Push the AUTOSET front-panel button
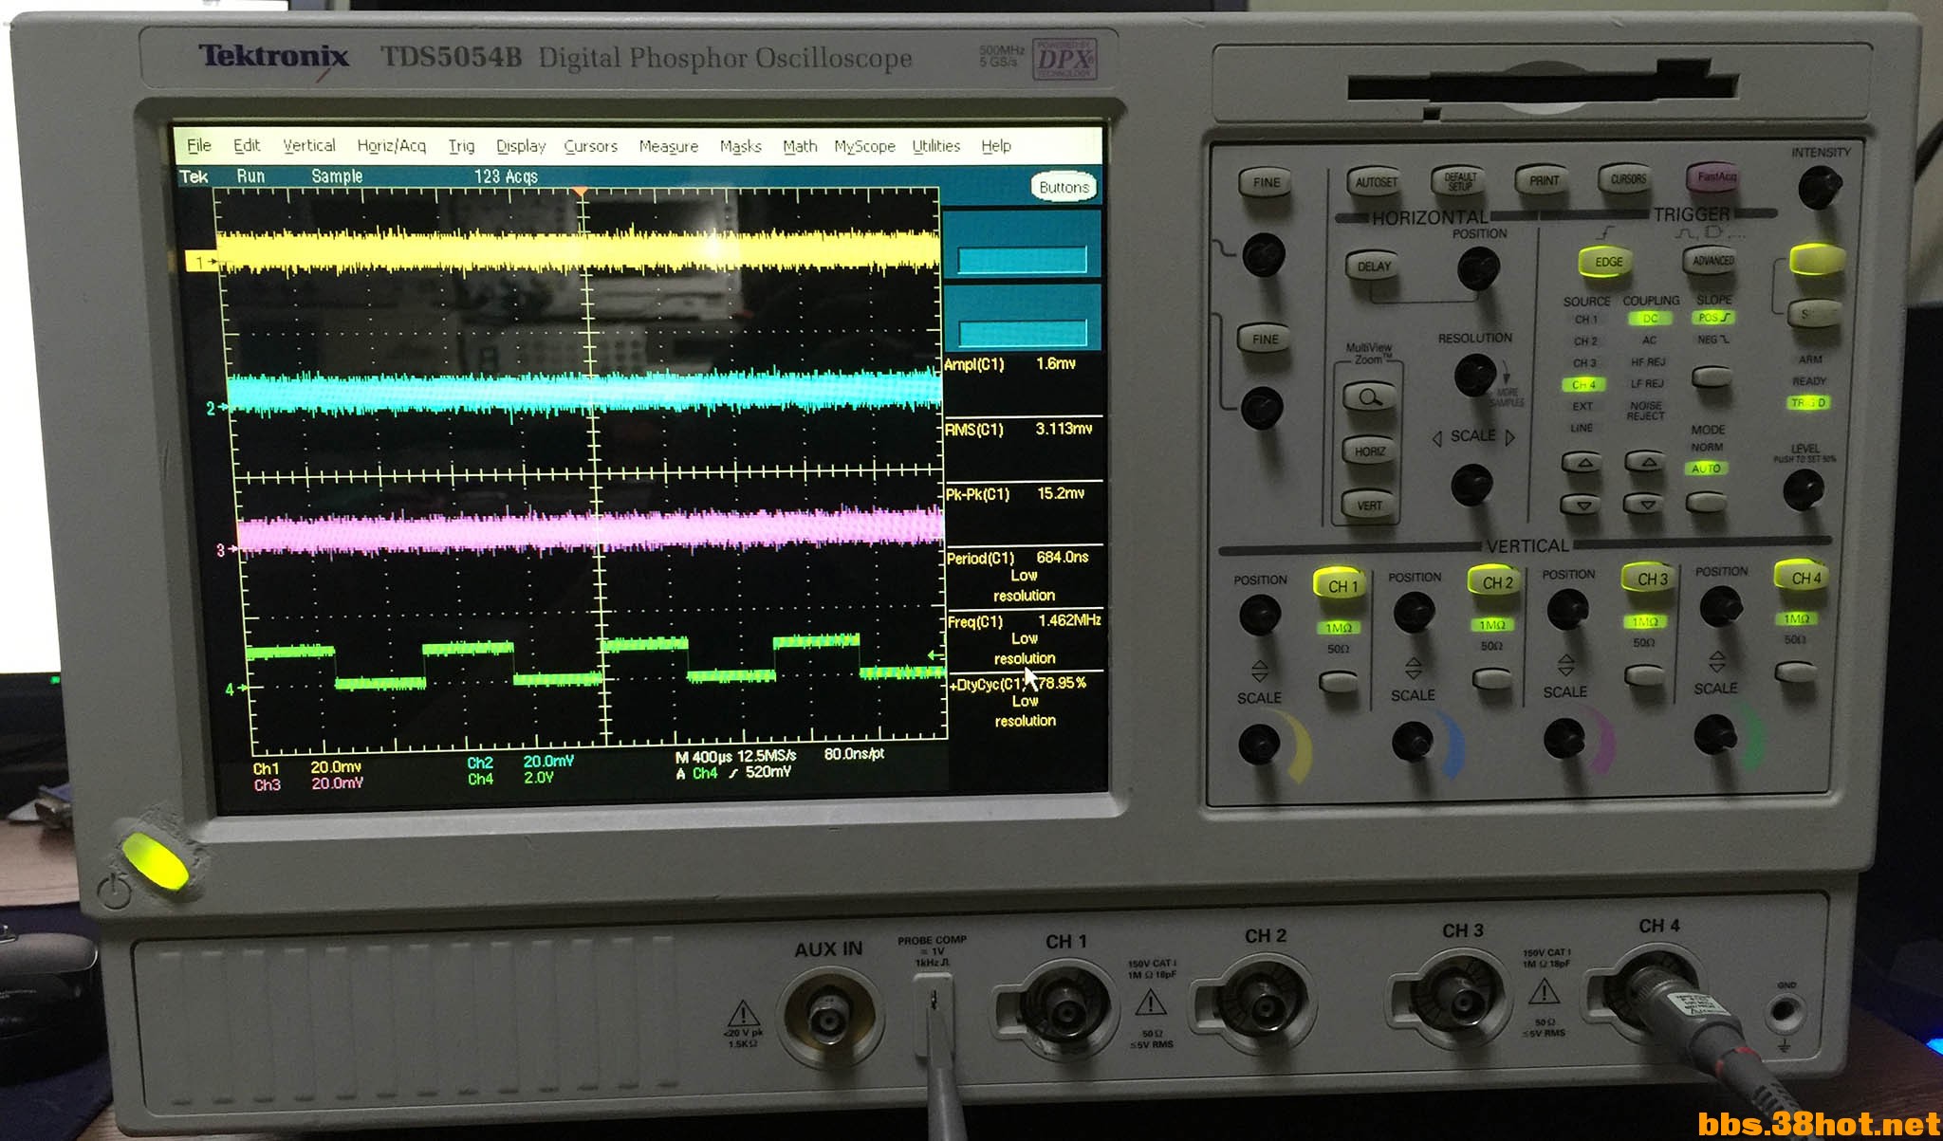The height and width of the screenshot is (1141, 1943). (1376, 181)
